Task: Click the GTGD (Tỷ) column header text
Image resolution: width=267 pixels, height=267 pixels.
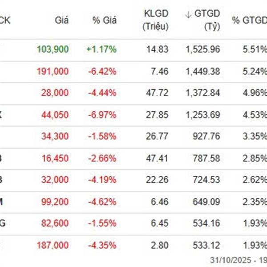Action: (x=206, y=20)
